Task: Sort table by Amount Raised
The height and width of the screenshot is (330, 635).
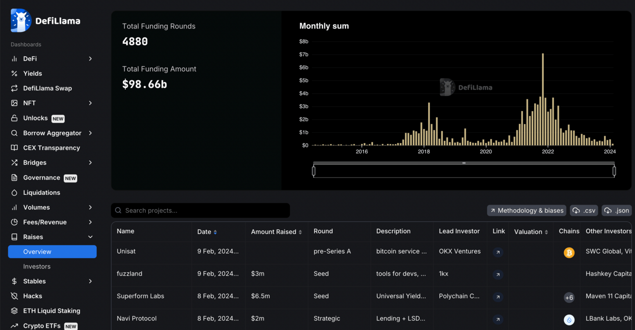Action: (x=300, y=232)
